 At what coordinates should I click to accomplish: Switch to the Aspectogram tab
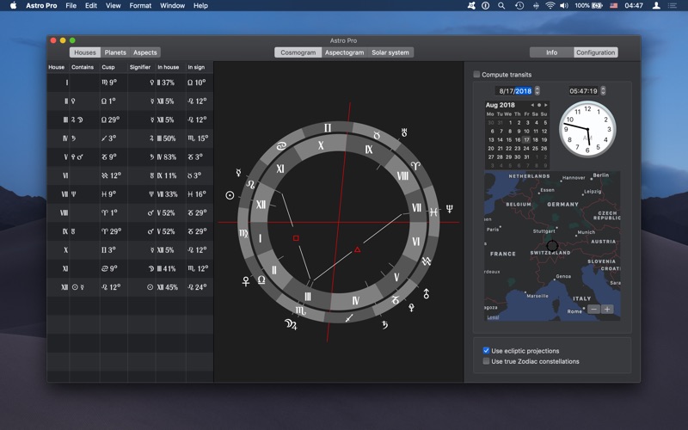(344, 52)
